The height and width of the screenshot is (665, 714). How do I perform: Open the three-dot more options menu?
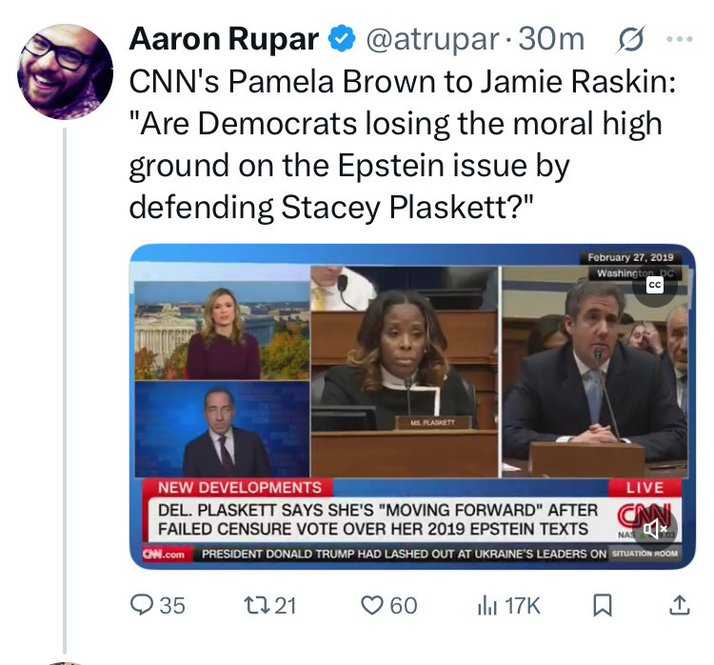(x=679, y=39)
